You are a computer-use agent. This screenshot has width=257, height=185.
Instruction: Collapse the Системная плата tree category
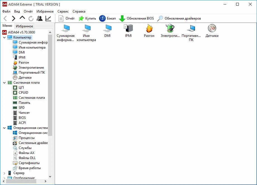click(x=4, y=83)
